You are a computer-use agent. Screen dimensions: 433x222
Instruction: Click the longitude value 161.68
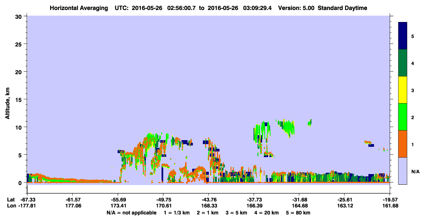[x=390, y=206]
